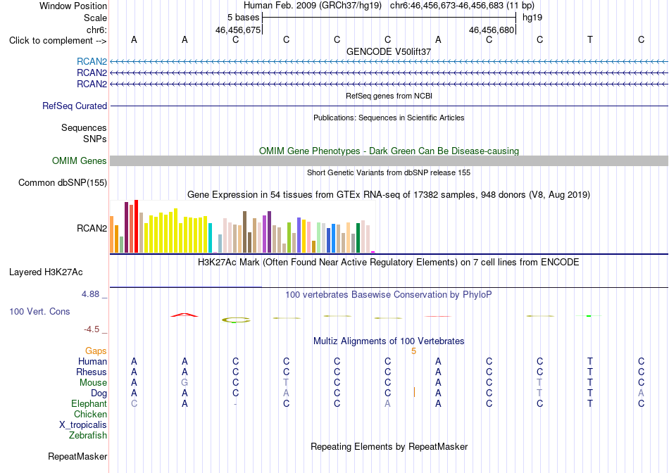Click the PhyloP upper value 4.88
Screen dimensions: 669x473
point(90,294)
